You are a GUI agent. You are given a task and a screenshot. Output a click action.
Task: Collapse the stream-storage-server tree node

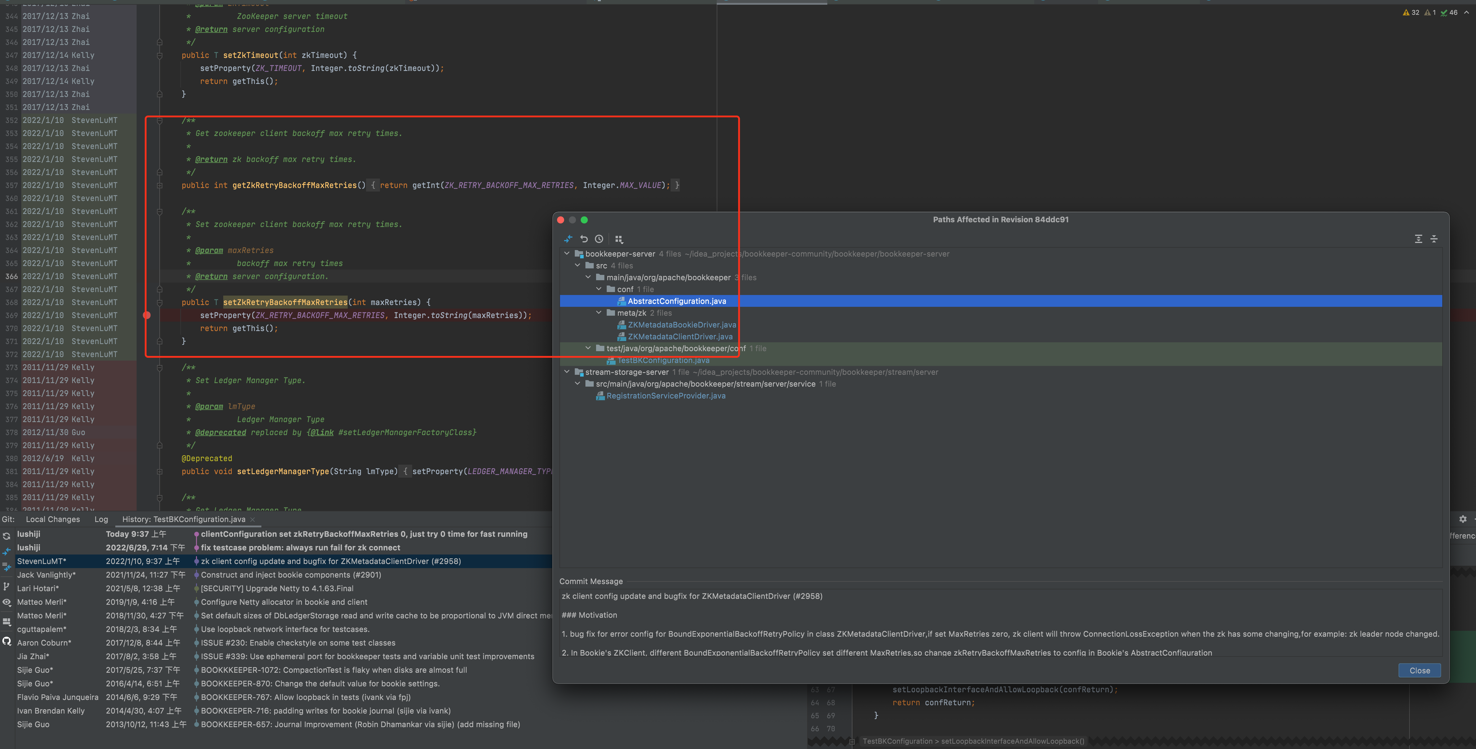click(567, 372)
